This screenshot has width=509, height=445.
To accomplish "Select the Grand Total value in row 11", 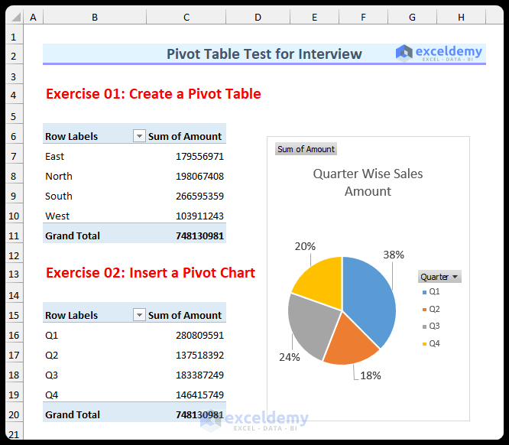I will coord(199,235).
